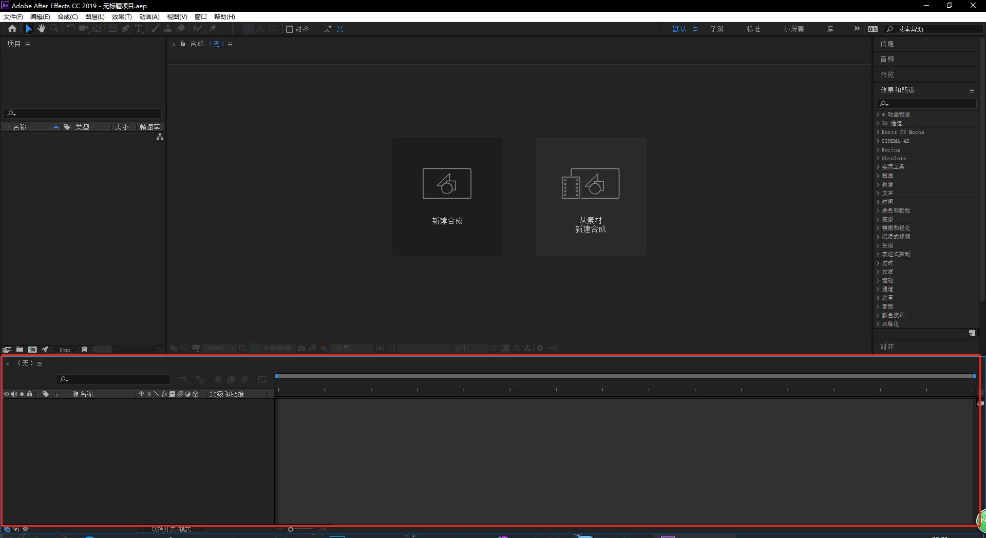Click the 从素材新建合成 button
Viewport: 986px width, 538px height.
pyautogui.click(x=591, y=196)
